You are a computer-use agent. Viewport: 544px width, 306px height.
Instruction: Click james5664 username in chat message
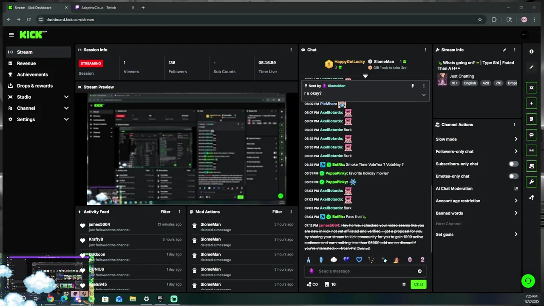click(329, 225)
